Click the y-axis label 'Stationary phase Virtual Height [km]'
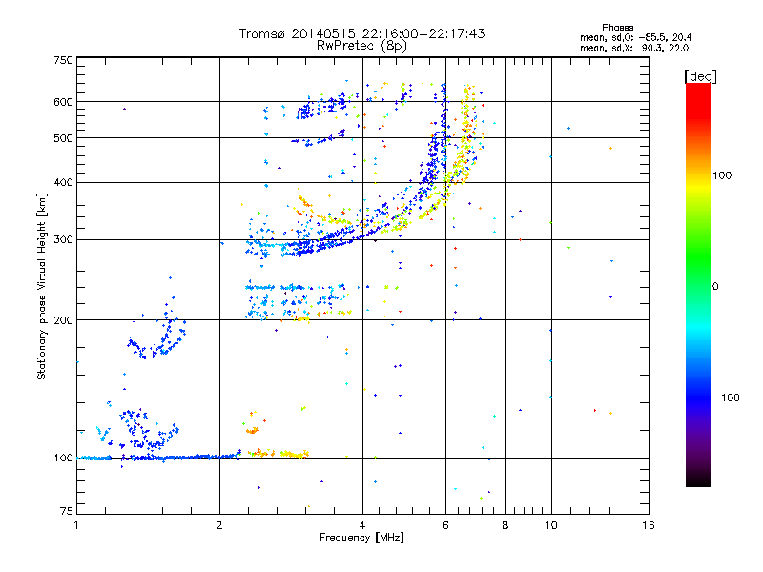 41,287
